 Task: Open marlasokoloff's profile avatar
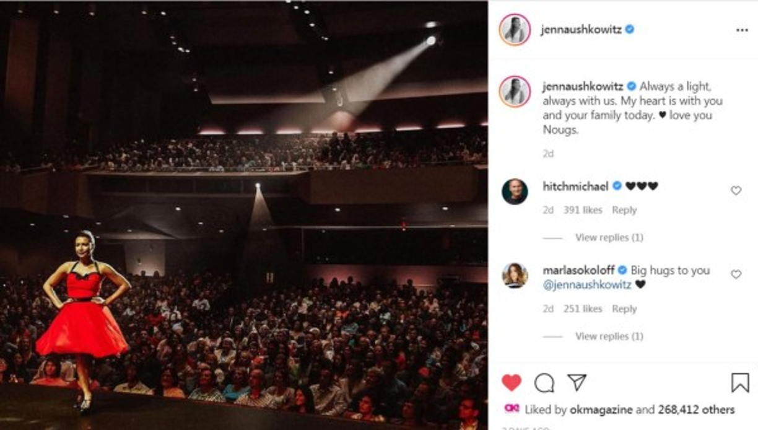point(515,275)
